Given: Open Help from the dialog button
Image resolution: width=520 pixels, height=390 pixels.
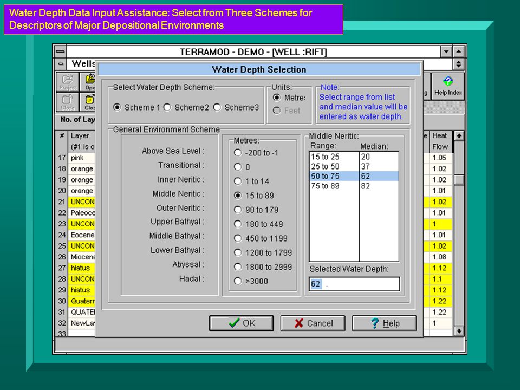Looking at the screenshot, I should pyautogui.click(x=384, y=323).
